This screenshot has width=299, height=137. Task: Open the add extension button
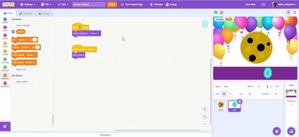(5, 126)
